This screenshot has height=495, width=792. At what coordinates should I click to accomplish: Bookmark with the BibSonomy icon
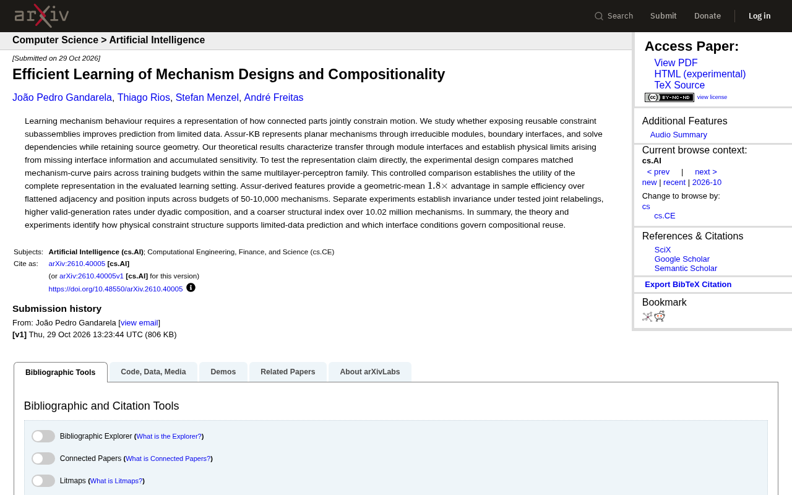coord(647,317)
